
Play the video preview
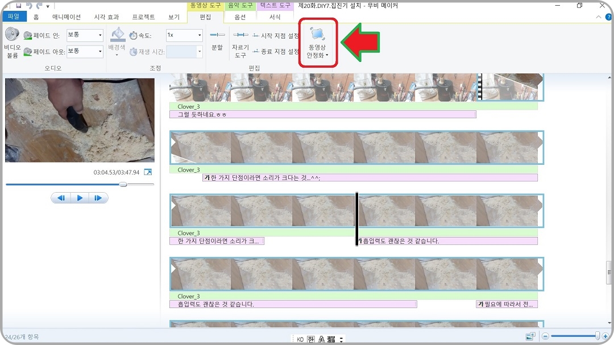(80, 198)
